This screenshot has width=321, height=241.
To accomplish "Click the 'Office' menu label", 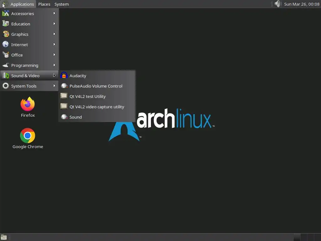I will tap(17, 55).
